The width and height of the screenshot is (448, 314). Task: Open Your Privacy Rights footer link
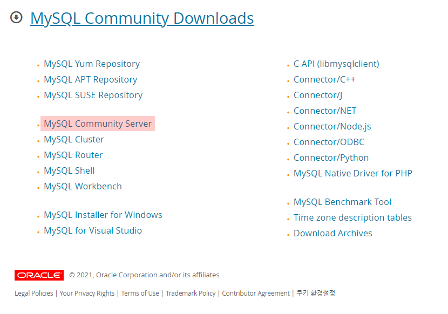pyautogui.click(x=87, y=293)
